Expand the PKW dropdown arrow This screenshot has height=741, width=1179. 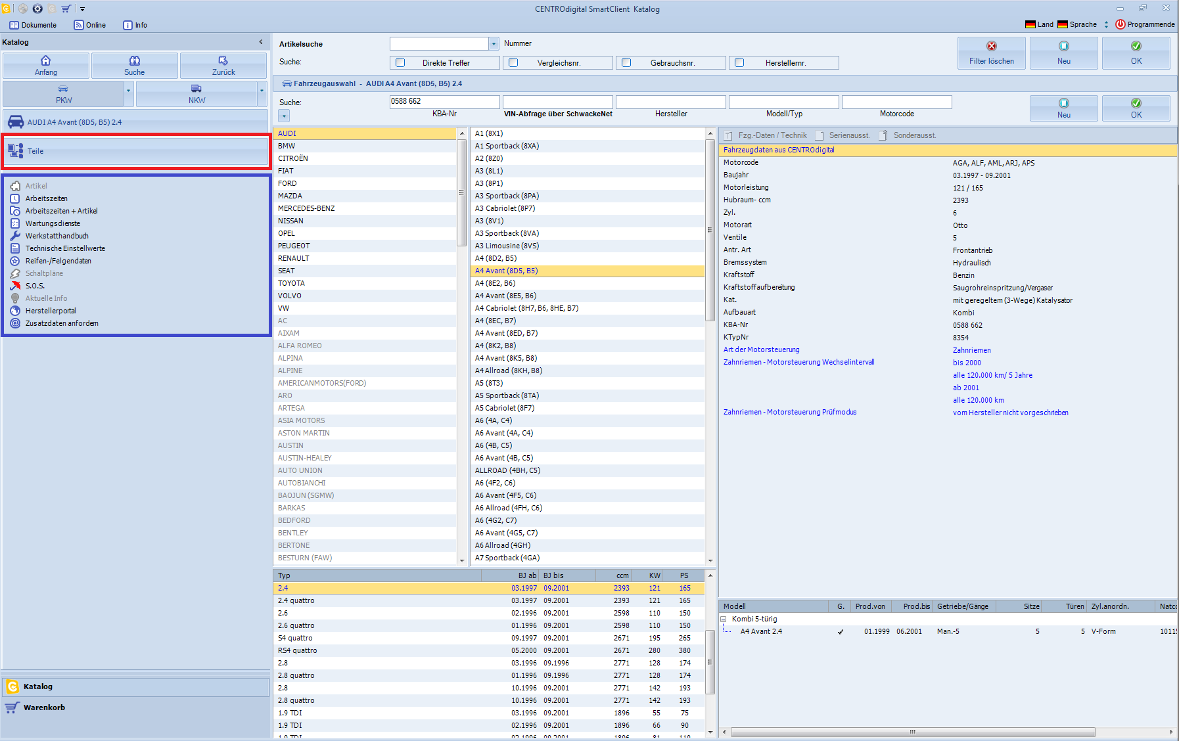129,94
